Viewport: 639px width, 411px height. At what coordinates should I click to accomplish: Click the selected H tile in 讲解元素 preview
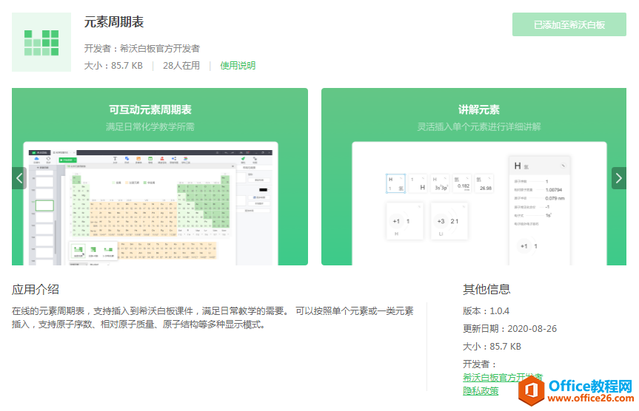(395, 183)
